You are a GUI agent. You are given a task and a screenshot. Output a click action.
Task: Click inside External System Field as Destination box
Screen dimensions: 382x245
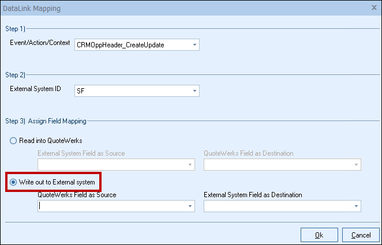277,206
